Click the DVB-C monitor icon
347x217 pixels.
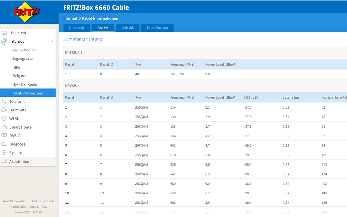click(x=4, y=136)
